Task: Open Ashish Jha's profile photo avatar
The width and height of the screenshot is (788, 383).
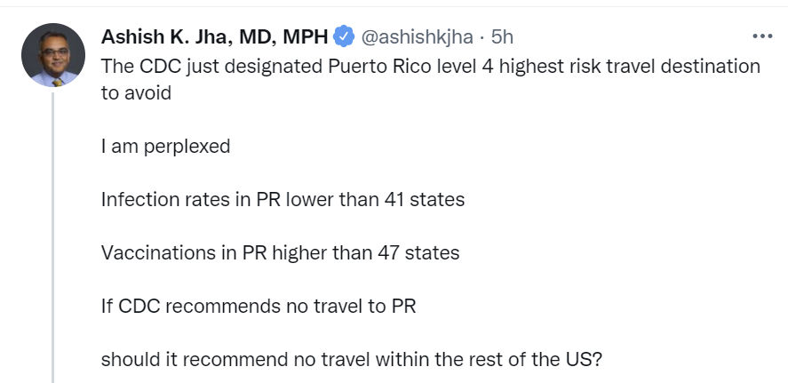Action: [53, 55]
